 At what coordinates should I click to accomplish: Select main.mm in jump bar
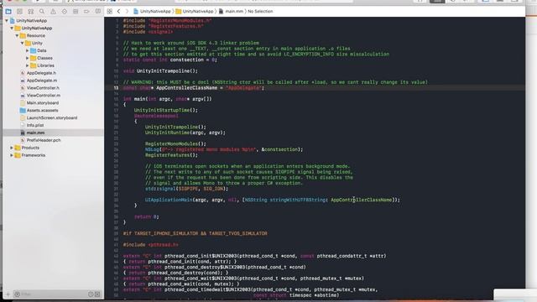click(x=232, y=11)
